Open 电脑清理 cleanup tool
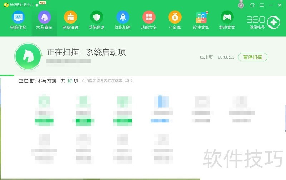This screenshot has height=180, width=286. click(x=70, y=20)
